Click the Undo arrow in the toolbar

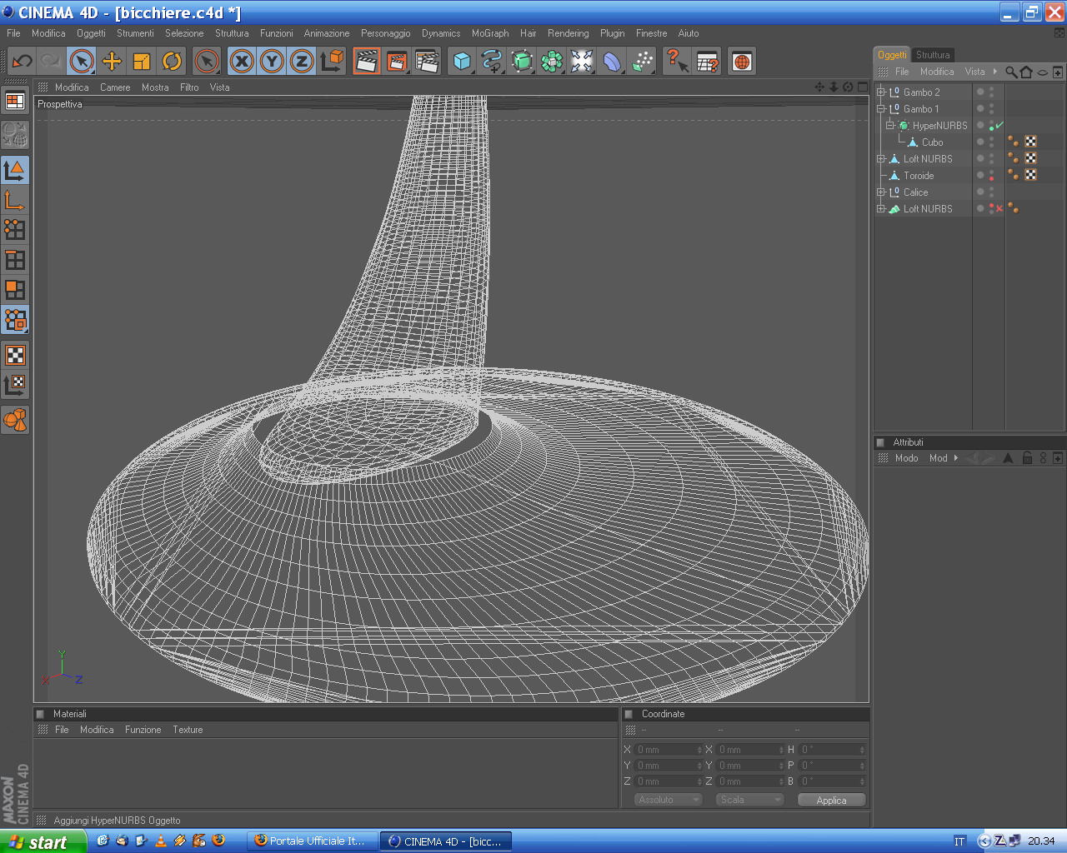tap(22, 61)
